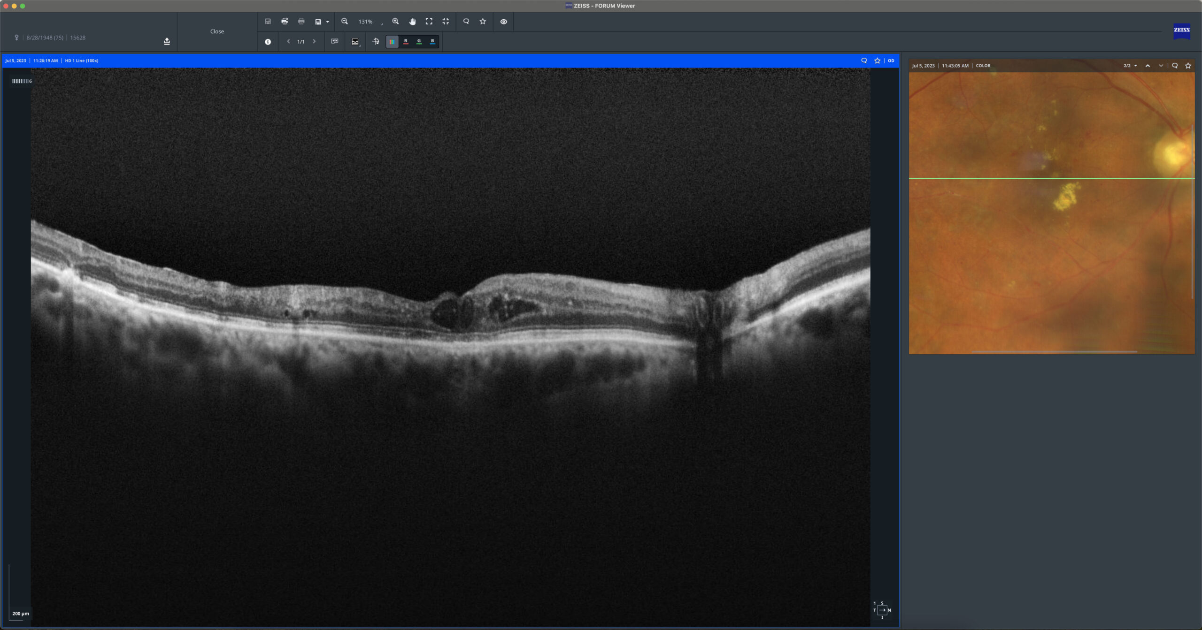Go to previous image with left chevron
The width and height of the screenshot is (1202, 630).
tap(288, 41)
